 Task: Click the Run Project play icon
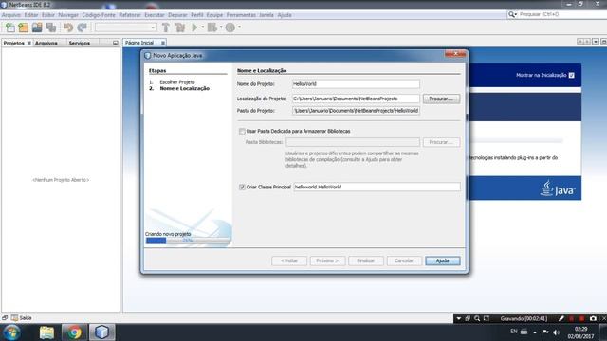[x=194, y=27]
